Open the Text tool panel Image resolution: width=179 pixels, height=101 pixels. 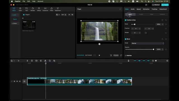click(27, 9)
